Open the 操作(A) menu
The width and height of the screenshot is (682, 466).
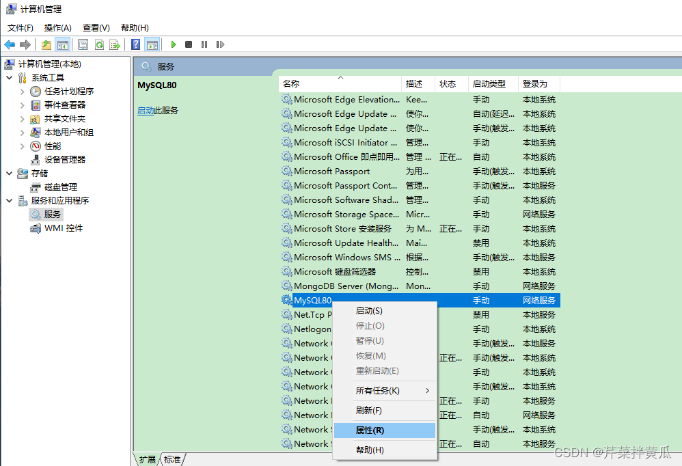(58, 28)
